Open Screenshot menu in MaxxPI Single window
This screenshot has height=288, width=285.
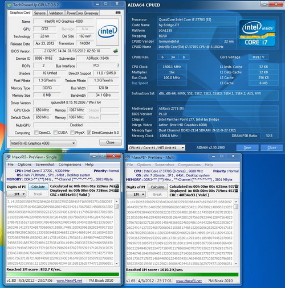[45, 164]
